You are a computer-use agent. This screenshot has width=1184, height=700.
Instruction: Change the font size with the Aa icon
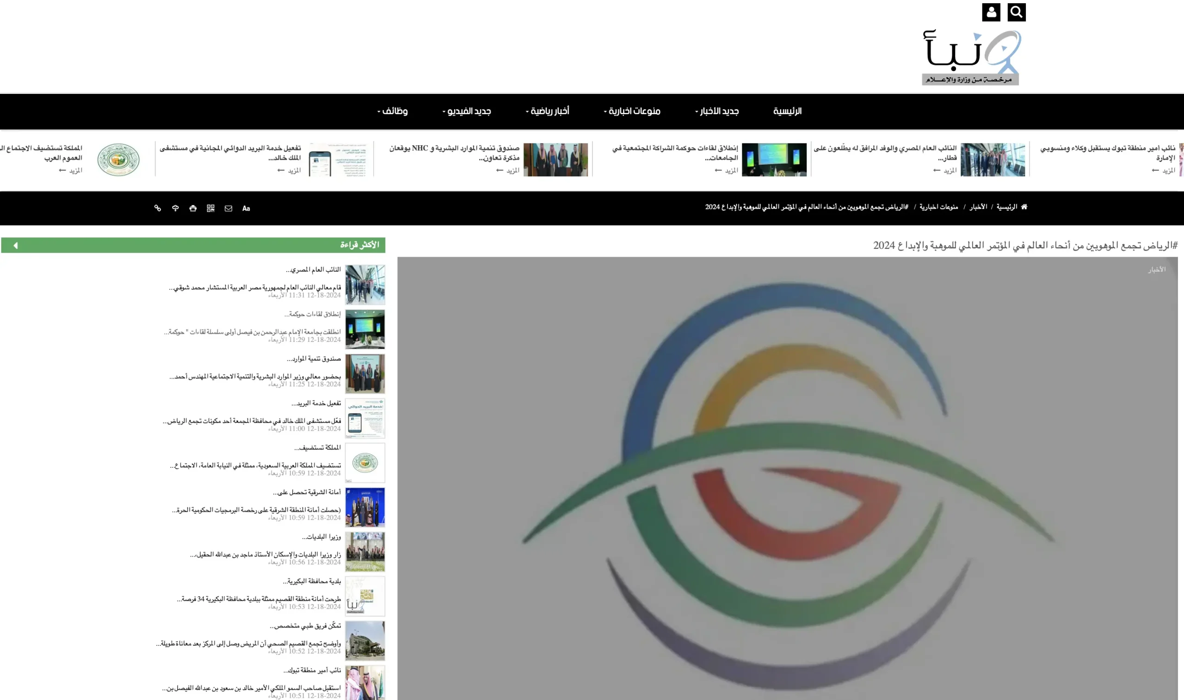246,208
